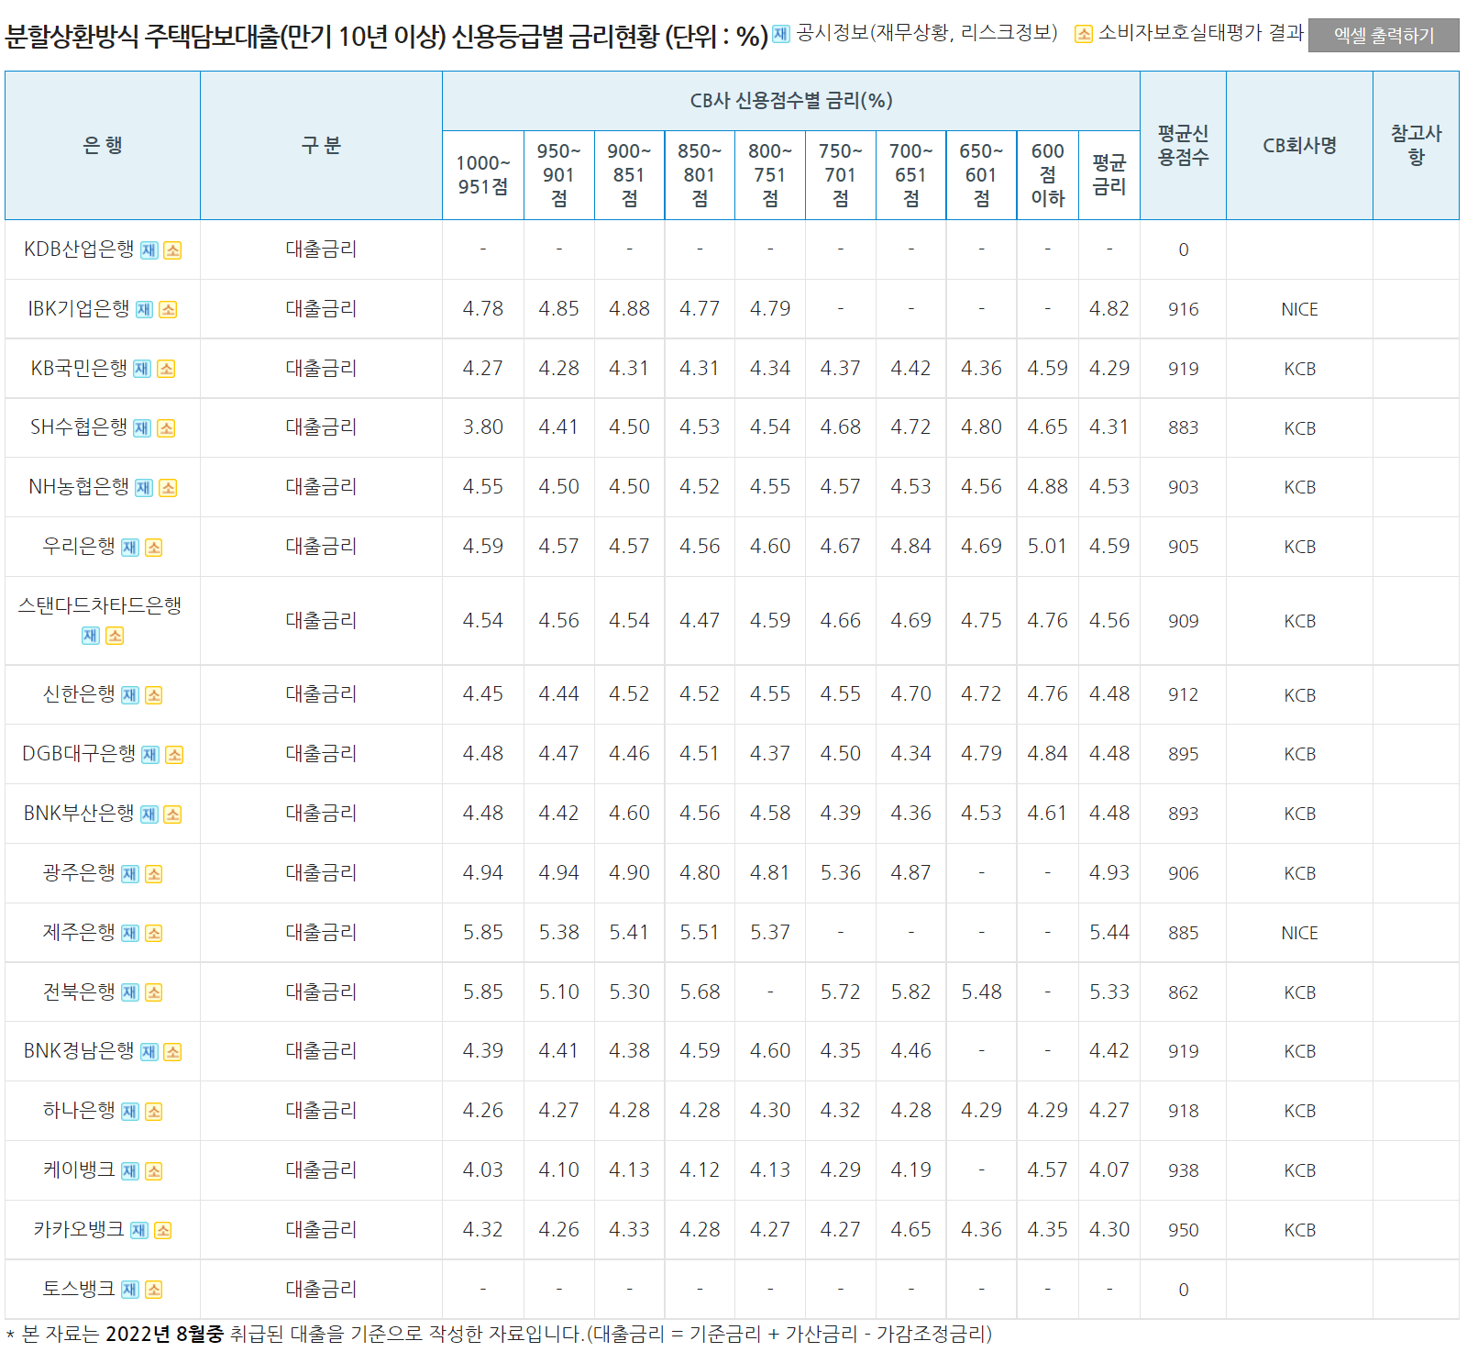Open 우리은행 소 consumer protection icon
This screenshot has height=1352, width=1467.
tap(154, 548)
